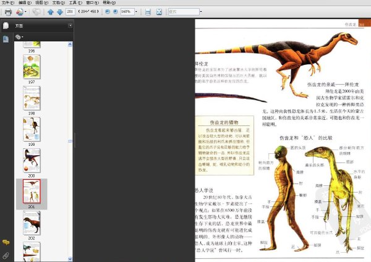Image resolution: width=371 pixels, height=262 pixels.
Task: Click the heading 伤齿龙的猎物 in document
Action: (x=224, y=122)
